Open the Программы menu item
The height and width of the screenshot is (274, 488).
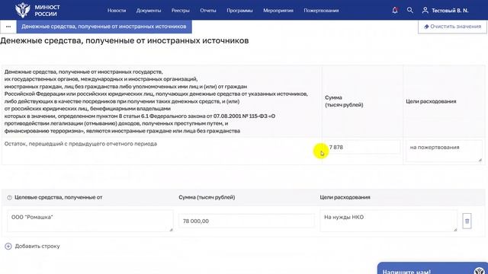239,10
